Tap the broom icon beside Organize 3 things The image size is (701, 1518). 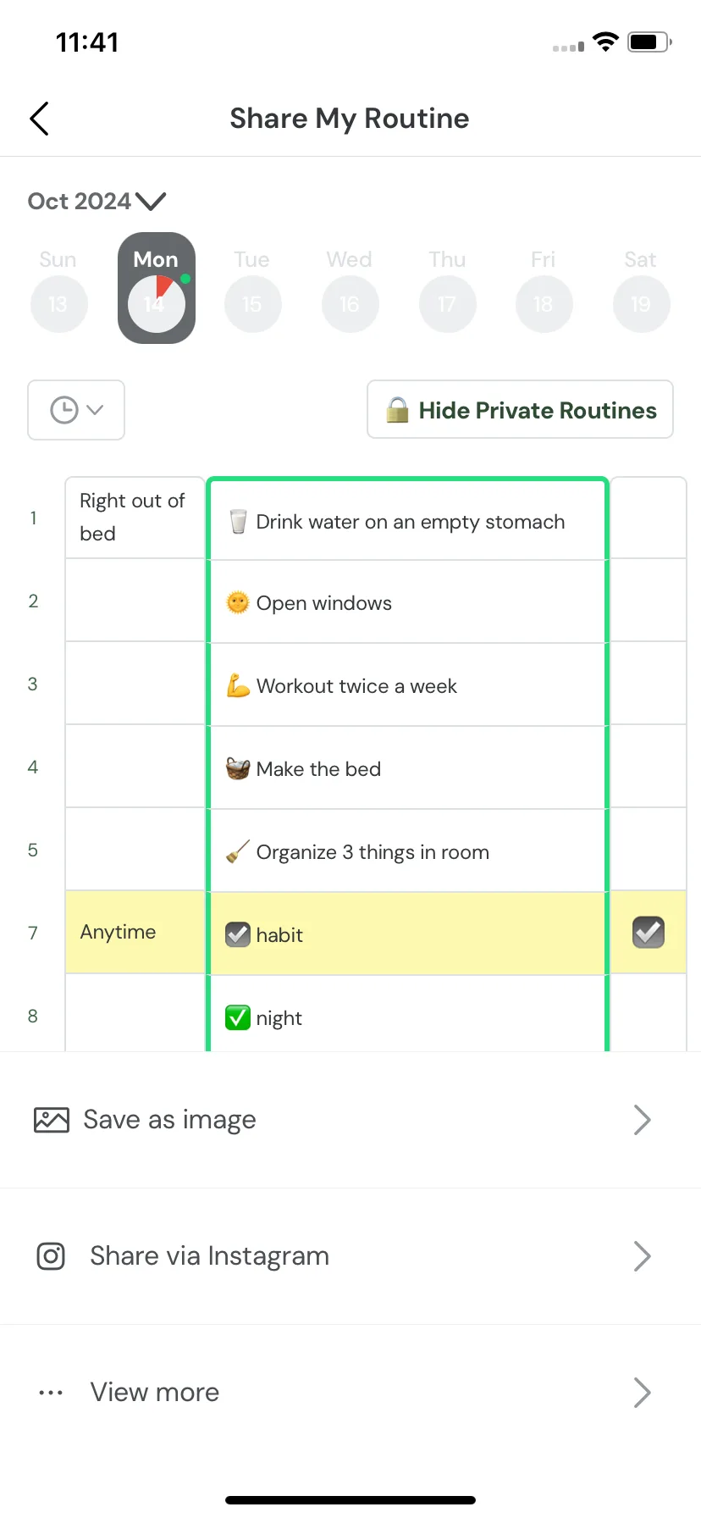click(x=238, y=852)
